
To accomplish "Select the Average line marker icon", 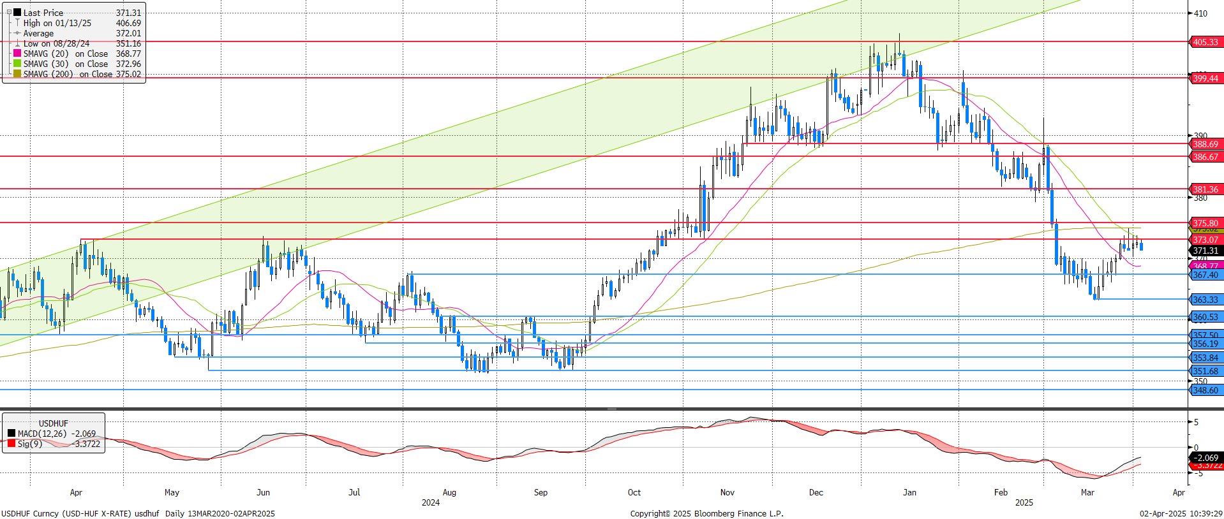I will coord(17,33).
